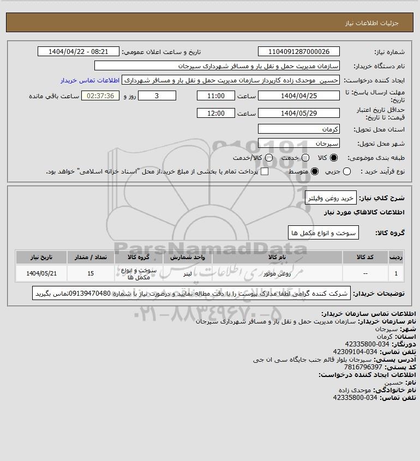Click the family name موحدی زاده
This screenshot has width=420, height=461.
pyautogui.click(x=355, y=390)
